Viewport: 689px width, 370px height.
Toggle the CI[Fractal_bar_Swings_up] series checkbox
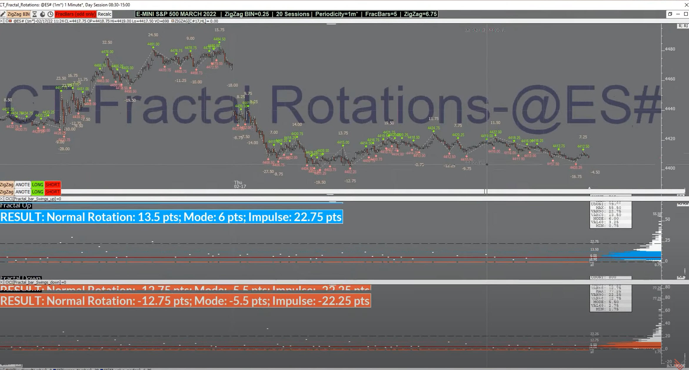[x=7, y=199]
